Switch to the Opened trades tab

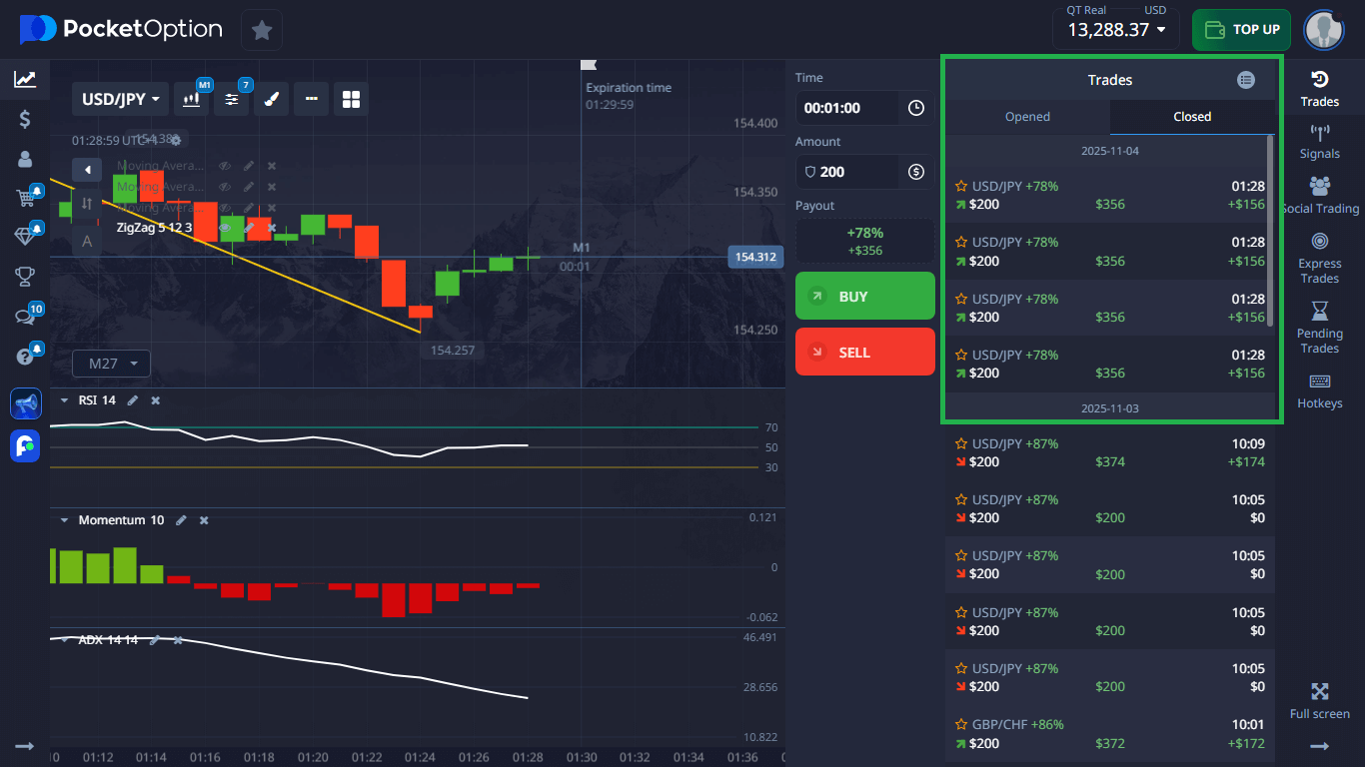click(1027, 117)
